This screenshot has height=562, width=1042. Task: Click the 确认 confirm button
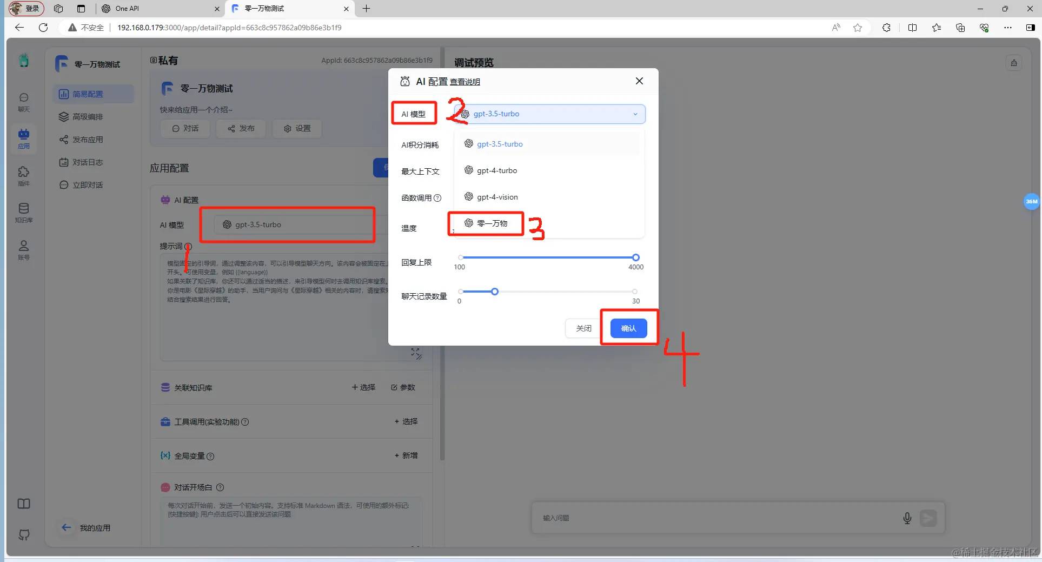pyautogui.click(x=628, y=328)
